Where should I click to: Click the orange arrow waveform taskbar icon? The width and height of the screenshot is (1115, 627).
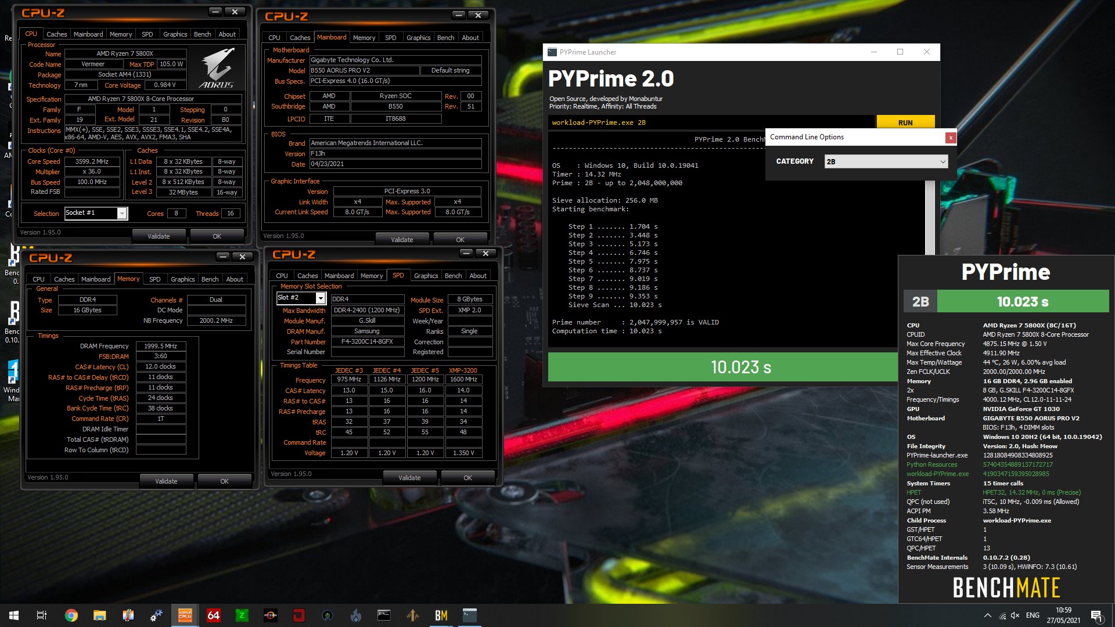pos(412,615)
